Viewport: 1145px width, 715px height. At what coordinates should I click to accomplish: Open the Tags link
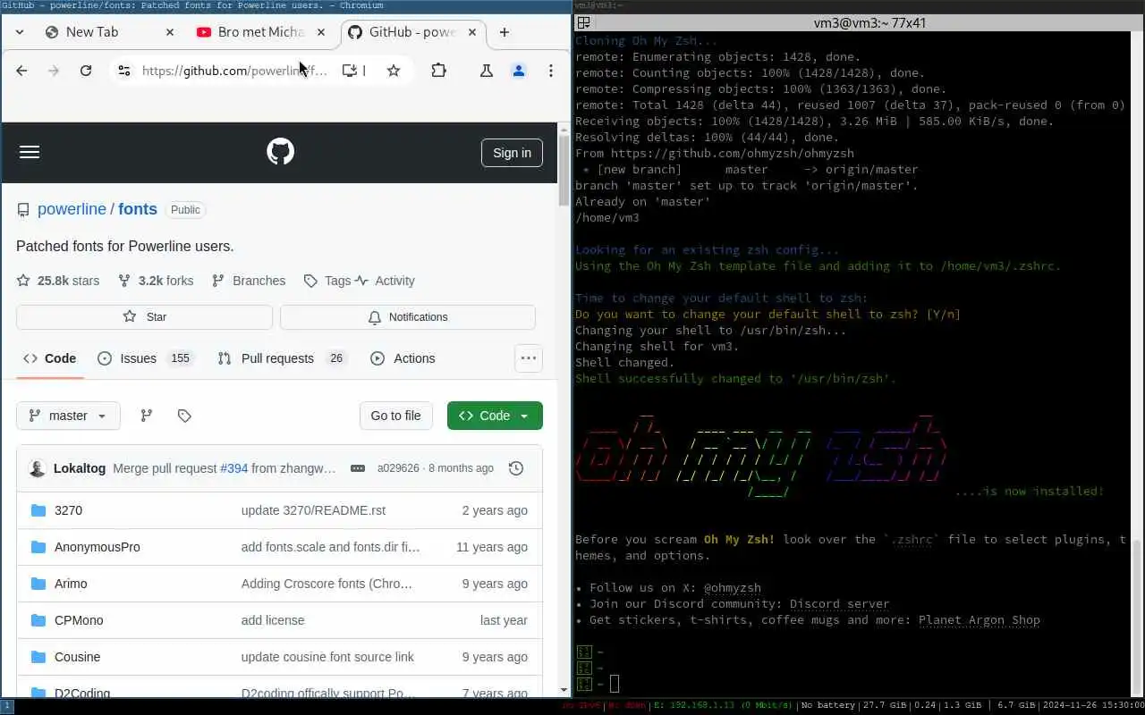tap(327, 281)
